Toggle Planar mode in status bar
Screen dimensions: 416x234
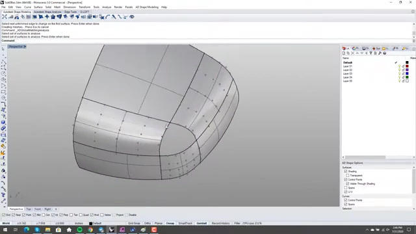[x=159, y=224]
